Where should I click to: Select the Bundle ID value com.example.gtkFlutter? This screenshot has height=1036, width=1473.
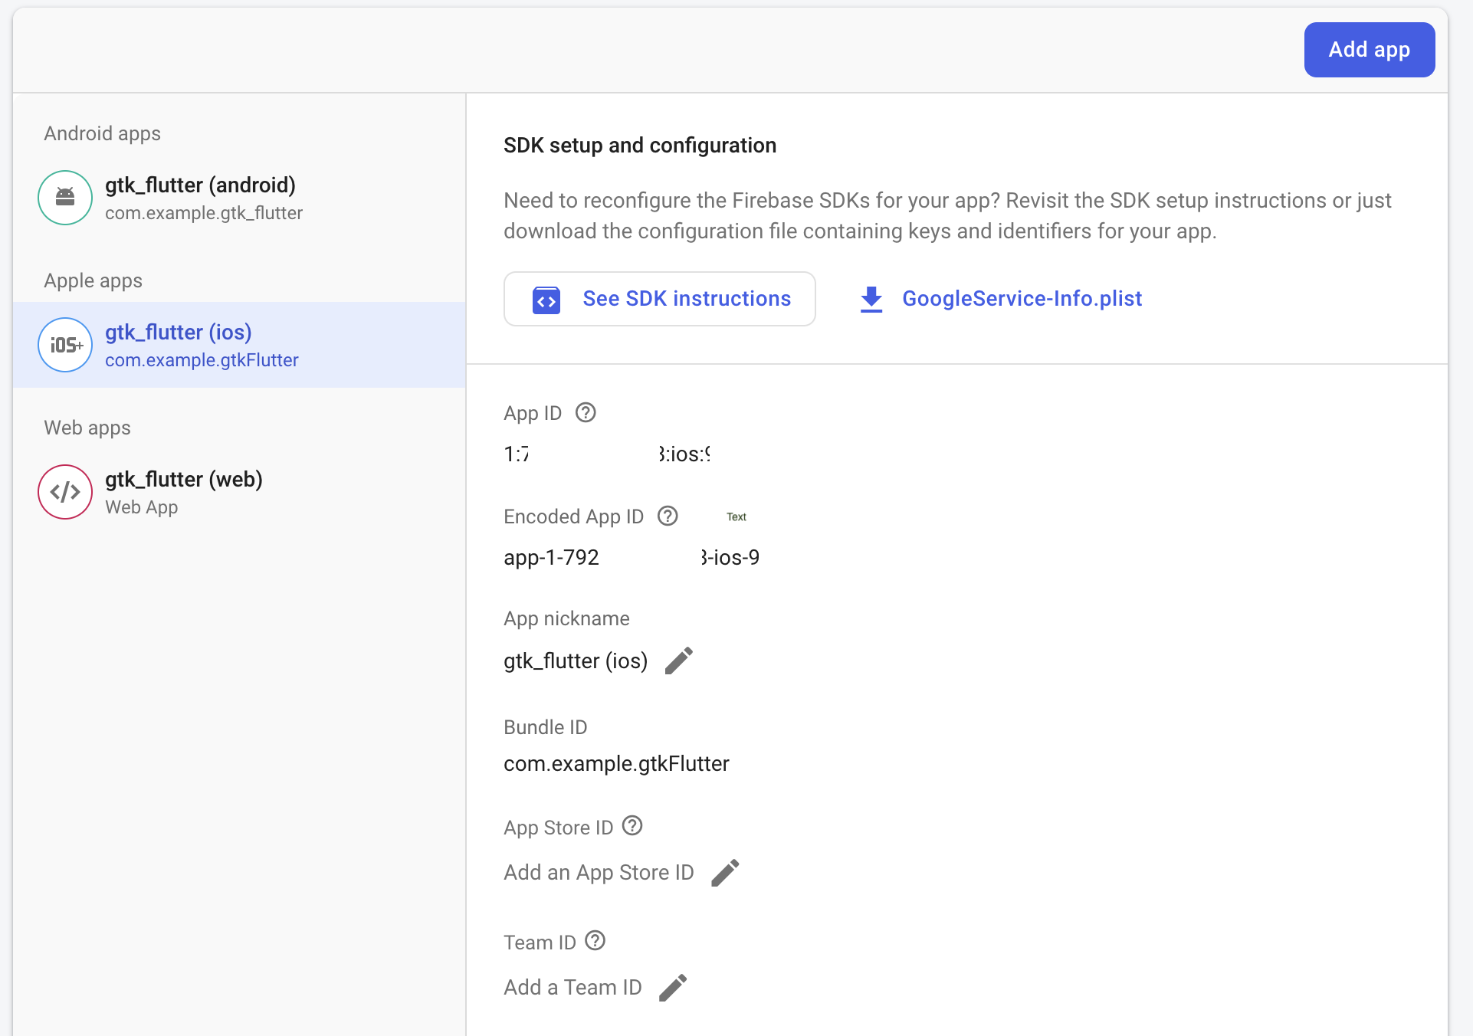[x=616, y=764]
